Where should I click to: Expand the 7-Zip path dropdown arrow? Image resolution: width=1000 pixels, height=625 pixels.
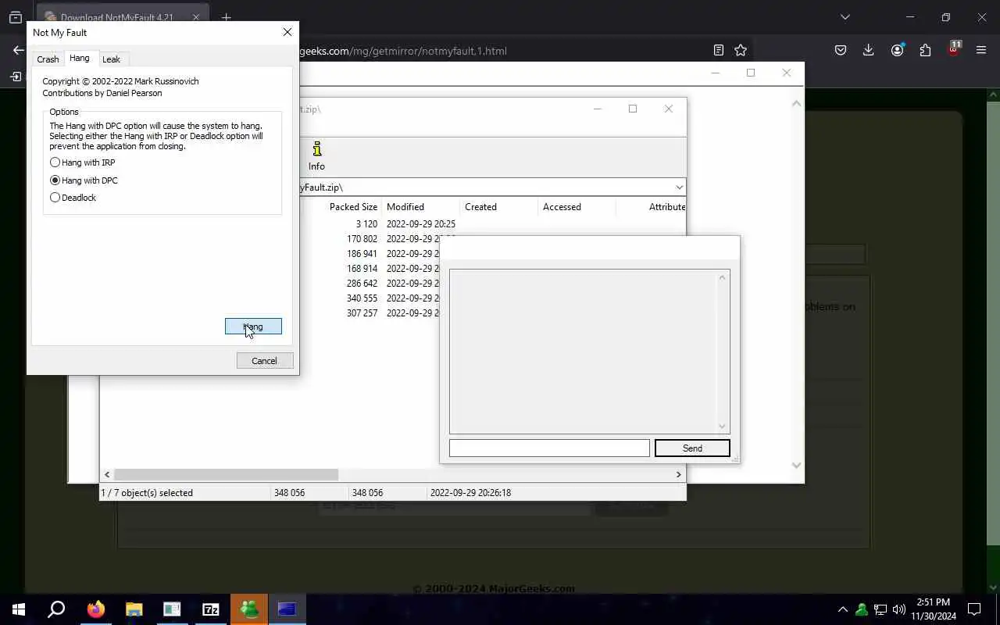679,187
